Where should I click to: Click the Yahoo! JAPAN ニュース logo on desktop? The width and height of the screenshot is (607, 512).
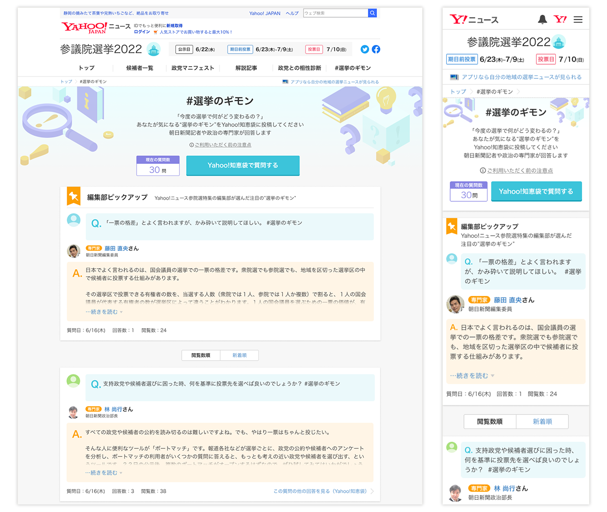pos(96,28)
